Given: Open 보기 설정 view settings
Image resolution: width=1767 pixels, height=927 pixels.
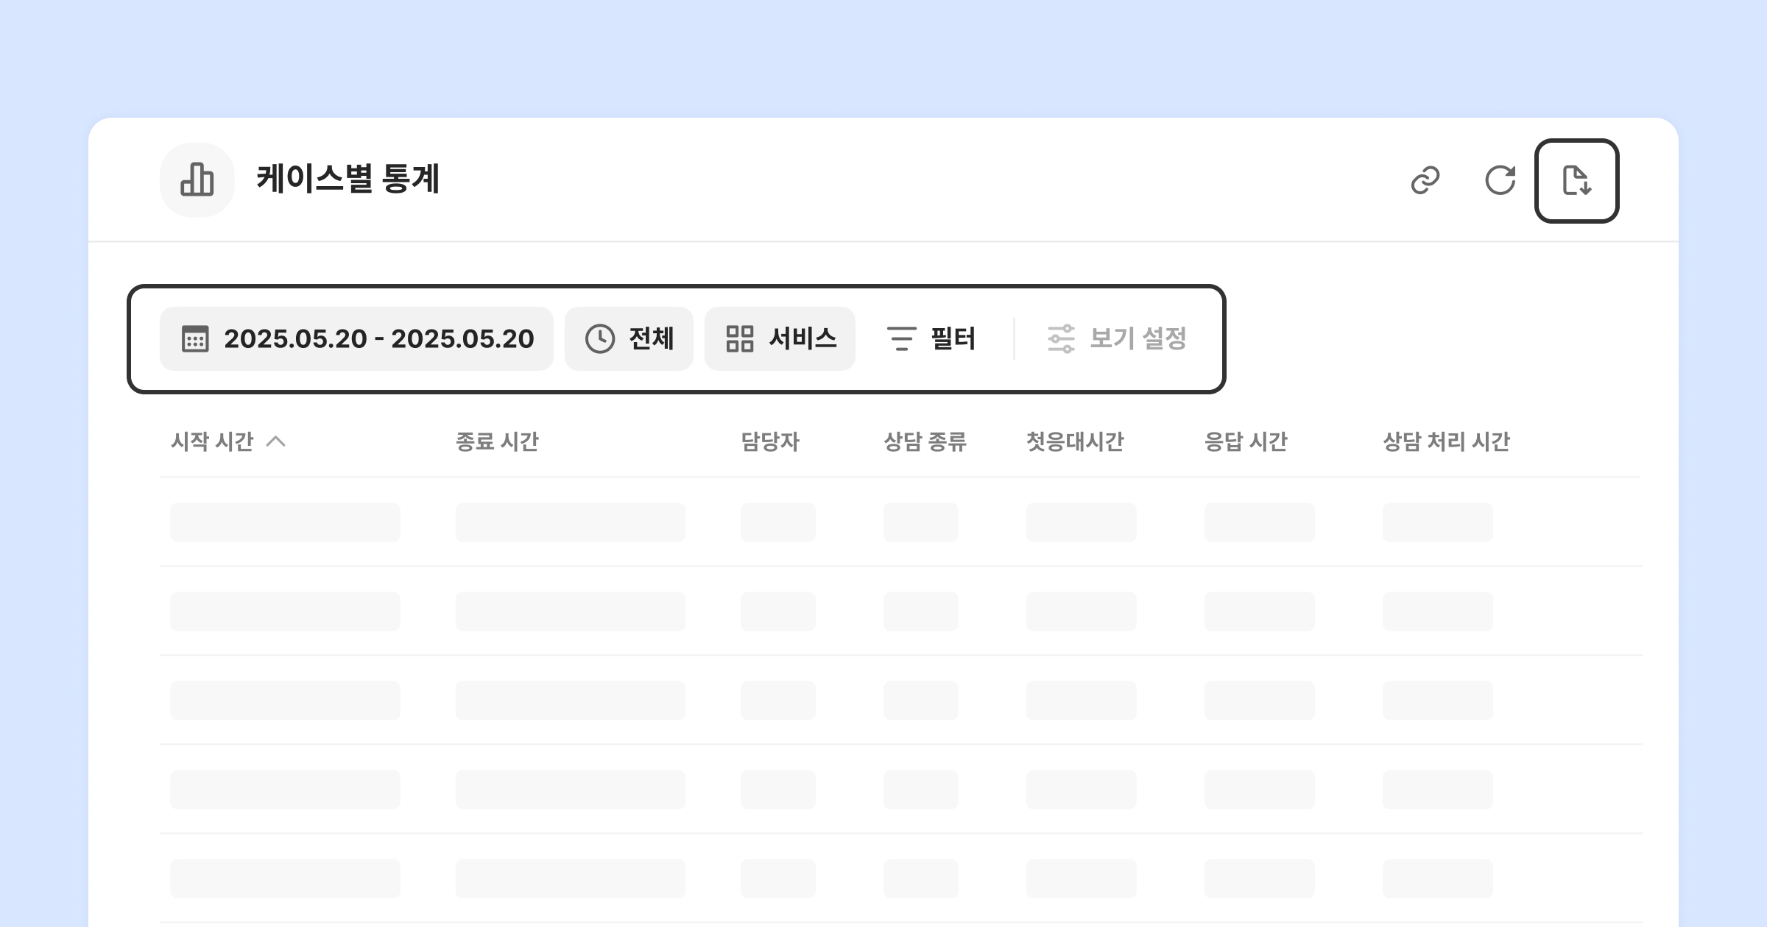Looking at the screenshot, I should [1138, 339].
